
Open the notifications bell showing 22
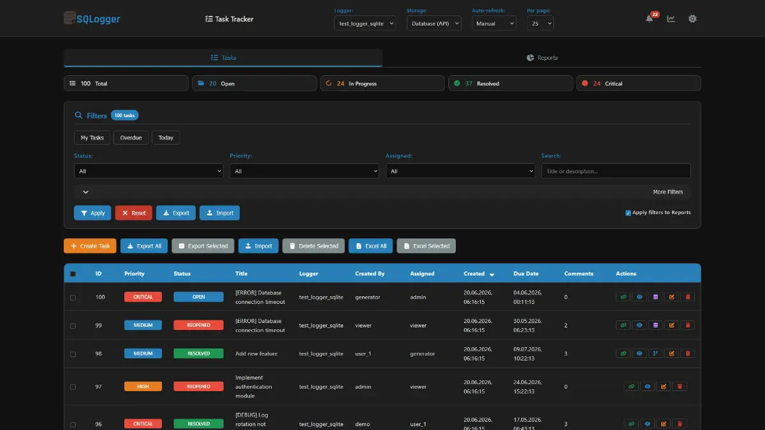(650, 18)
